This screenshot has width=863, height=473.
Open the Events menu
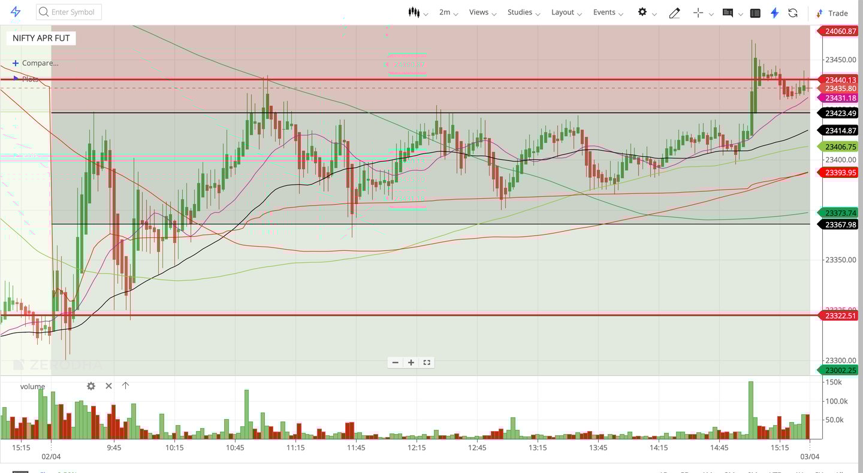pos(608,12)
